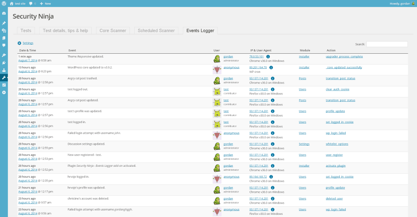This screenshot has height=217, width=417.
Task: Open activate_plugin action link
Action: (x=336, y=166)
